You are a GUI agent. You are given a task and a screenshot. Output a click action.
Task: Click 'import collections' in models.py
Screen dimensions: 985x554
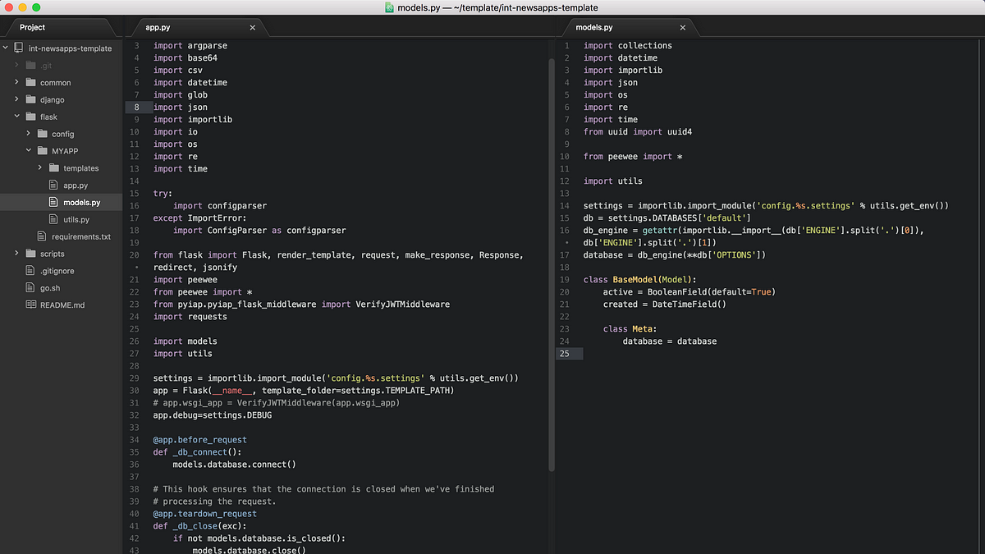(628, 46)
